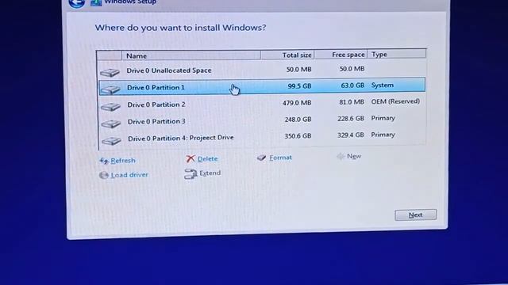The image size is (508, 285).
Task: Delete the selected partition
Action: (207, 159)
